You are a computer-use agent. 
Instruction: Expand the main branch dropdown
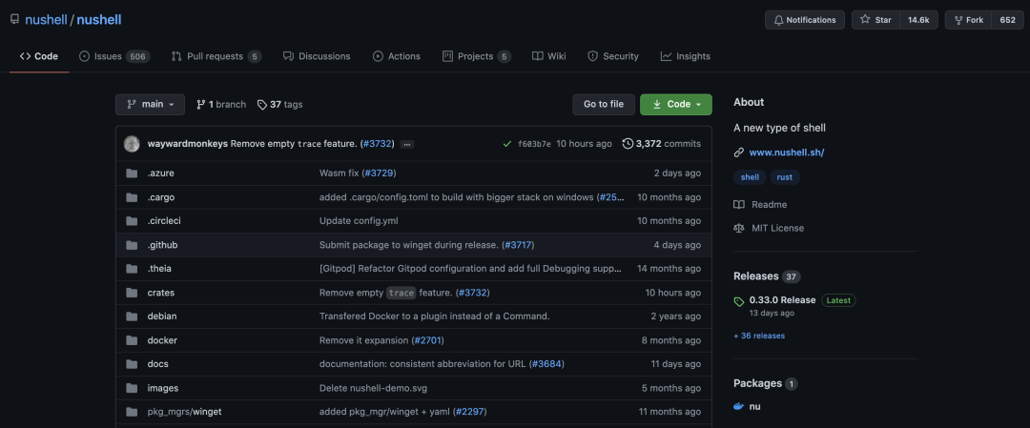coord(151,104)
